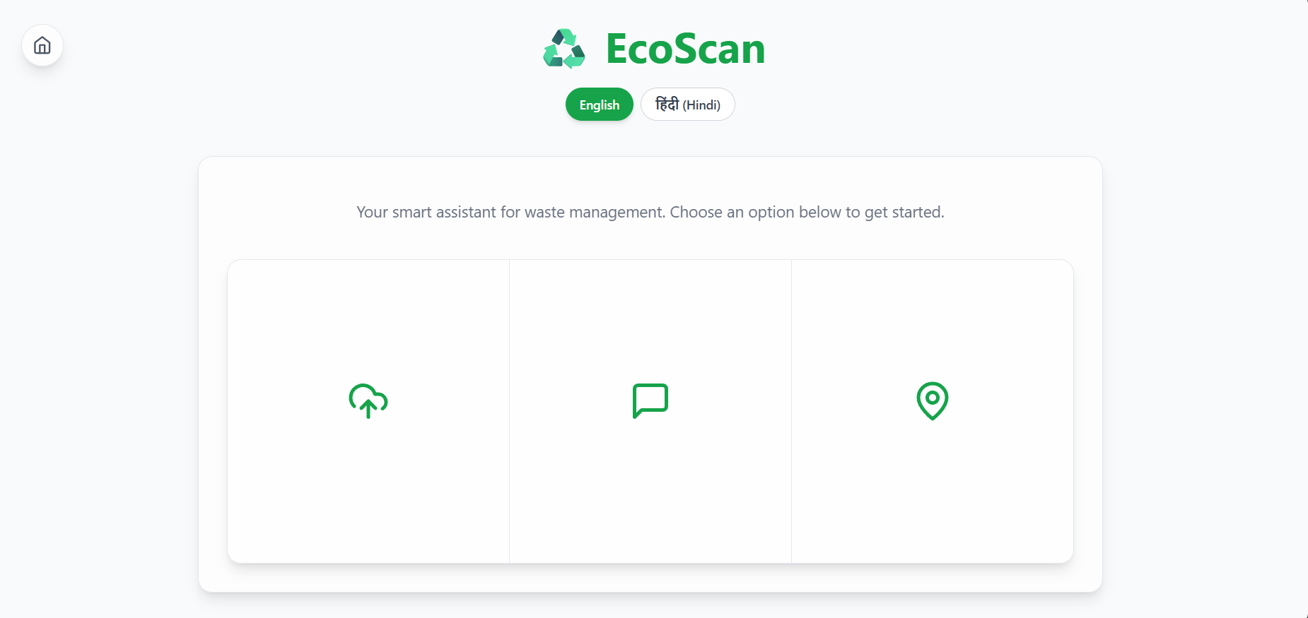Choose the हिंदी (Hindi) language pill
This screenshot has height=618, width=1308.
coord(688,105)
